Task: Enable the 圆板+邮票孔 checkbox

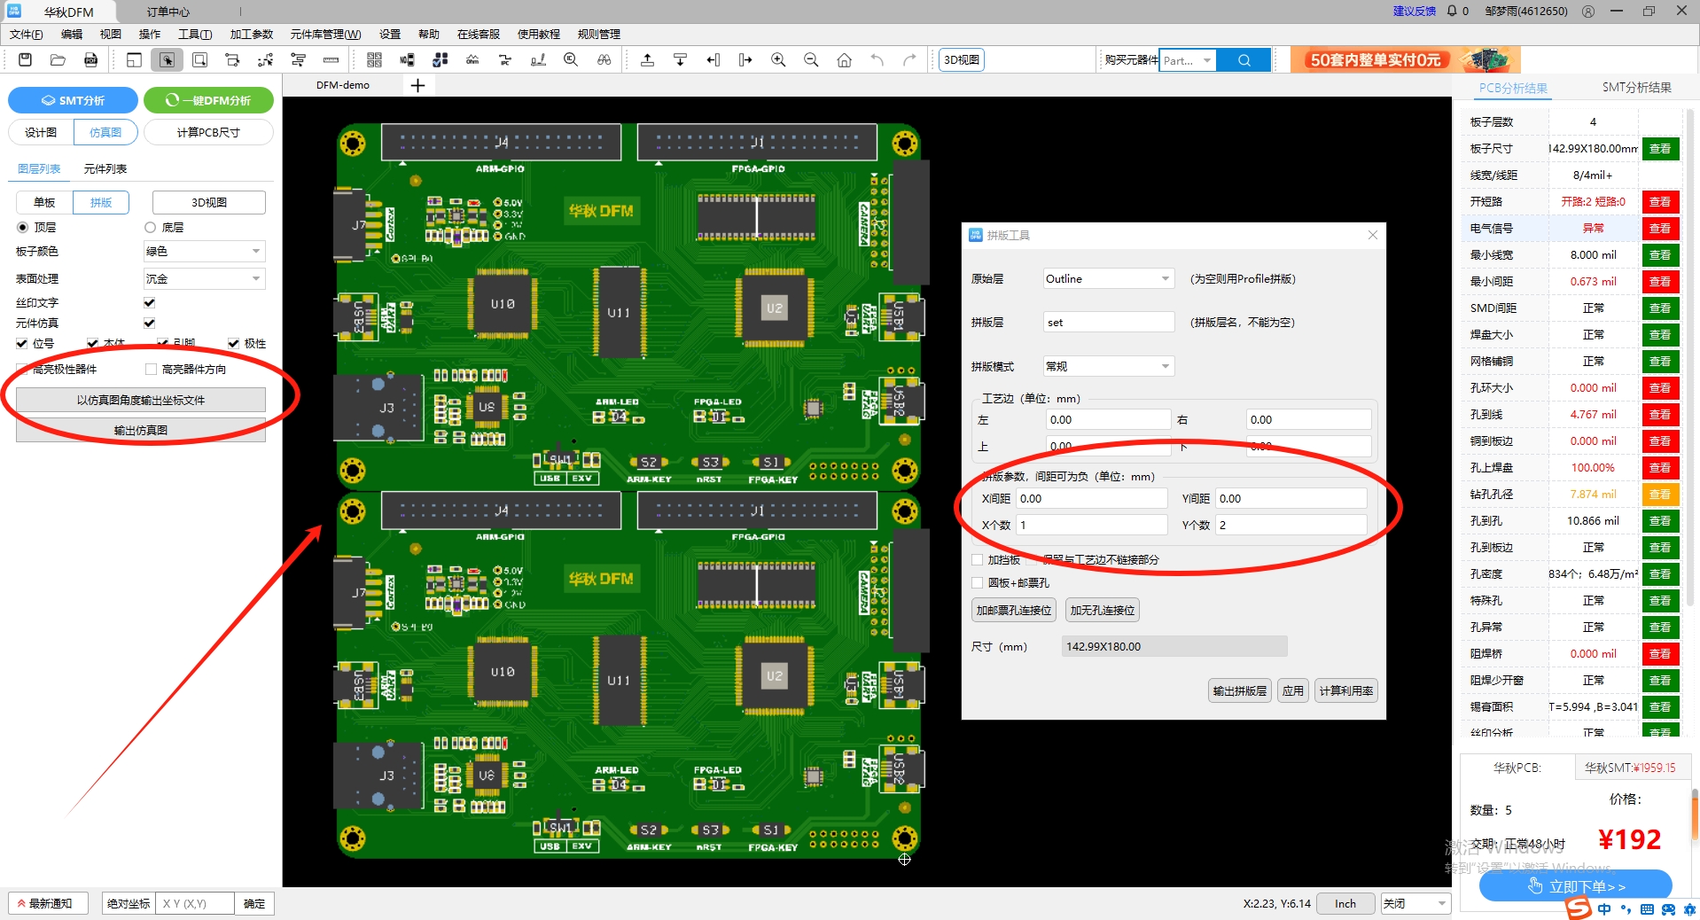Action: pos(977,583)
